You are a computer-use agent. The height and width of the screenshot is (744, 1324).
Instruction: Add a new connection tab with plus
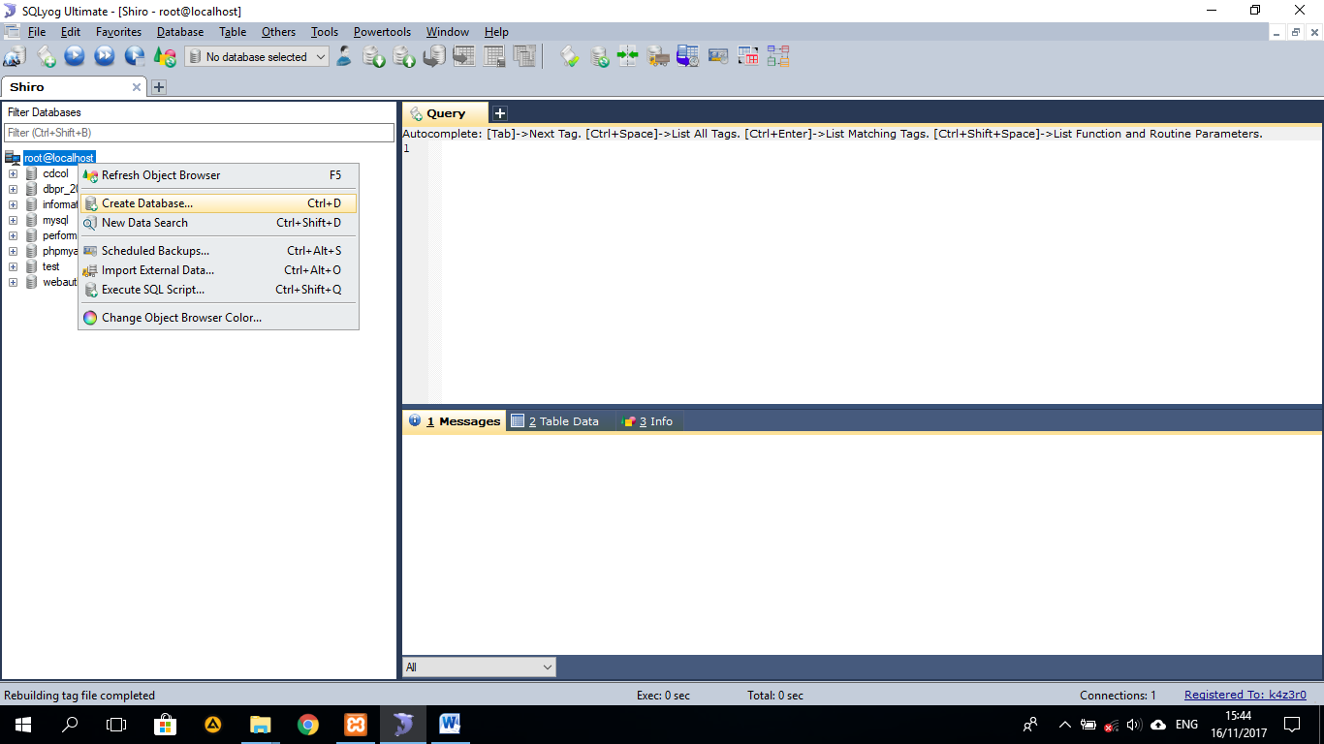coord(159,87)
